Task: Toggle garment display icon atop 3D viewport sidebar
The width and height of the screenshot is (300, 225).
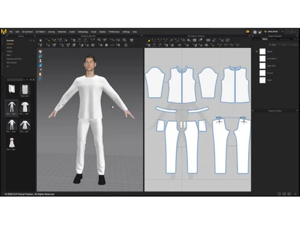Action: coord(40,52)
